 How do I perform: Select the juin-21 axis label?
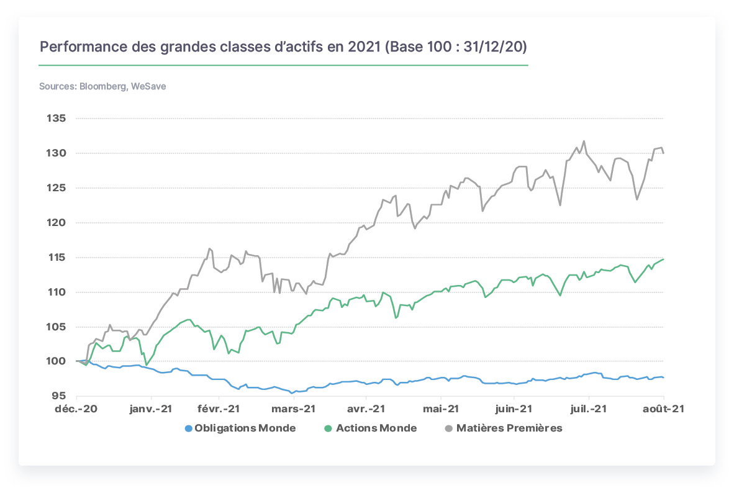[x=514, y=409]
